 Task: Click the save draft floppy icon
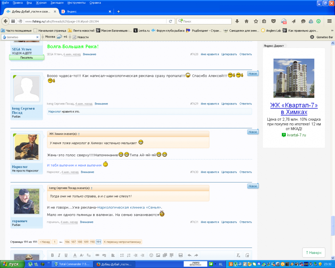(181, 255)
